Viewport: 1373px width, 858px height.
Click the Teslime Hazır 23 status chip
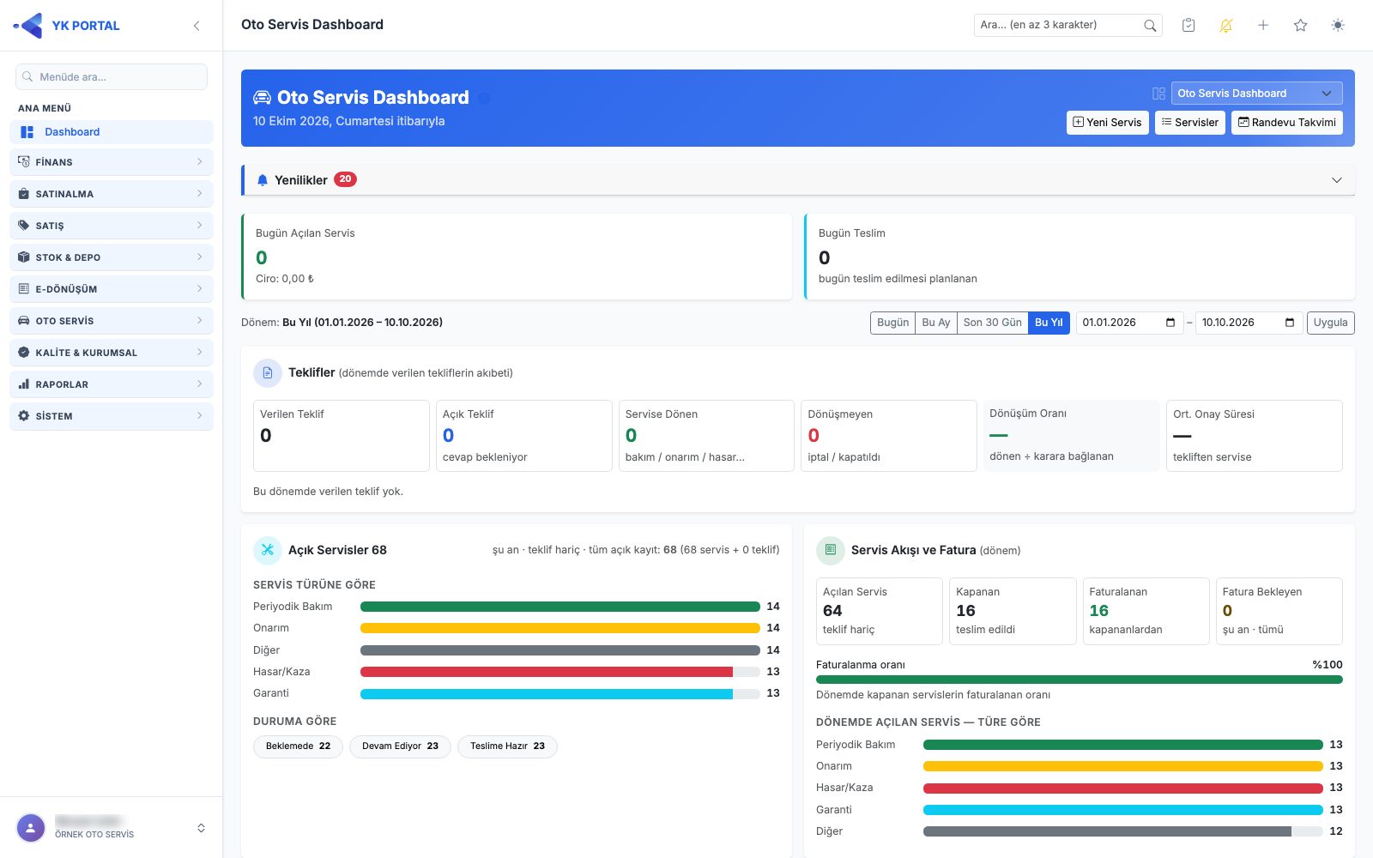click(x=507, y=746)
